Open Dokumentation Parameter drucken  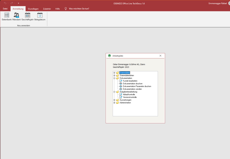pos(137,86)
